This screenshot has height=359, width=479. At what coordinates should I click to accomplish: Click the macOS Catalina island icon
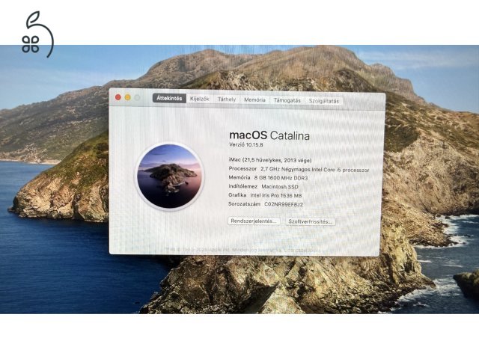pyautogui.click(x=170, y=177)
